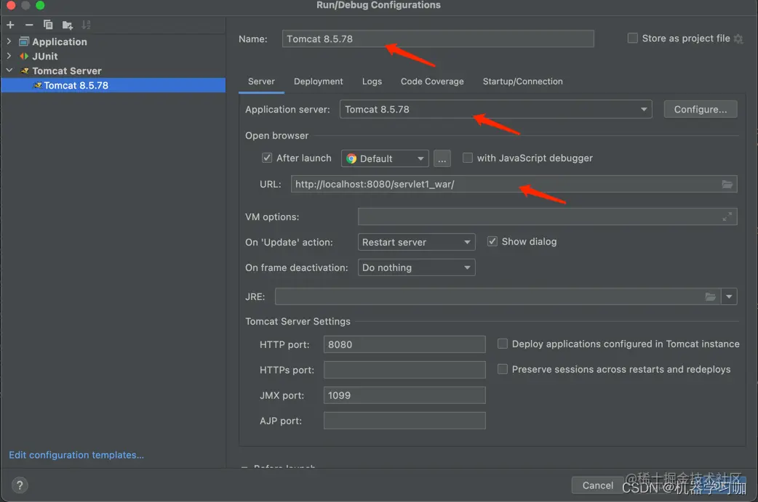Expand the JUnit tree node
Image resolution: width=758 pixels, height=502 pixels.
[9, 56]
